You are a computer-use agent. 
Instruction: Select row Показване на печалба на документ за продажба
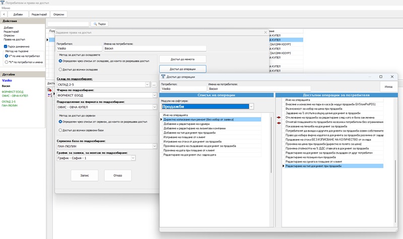333,127
